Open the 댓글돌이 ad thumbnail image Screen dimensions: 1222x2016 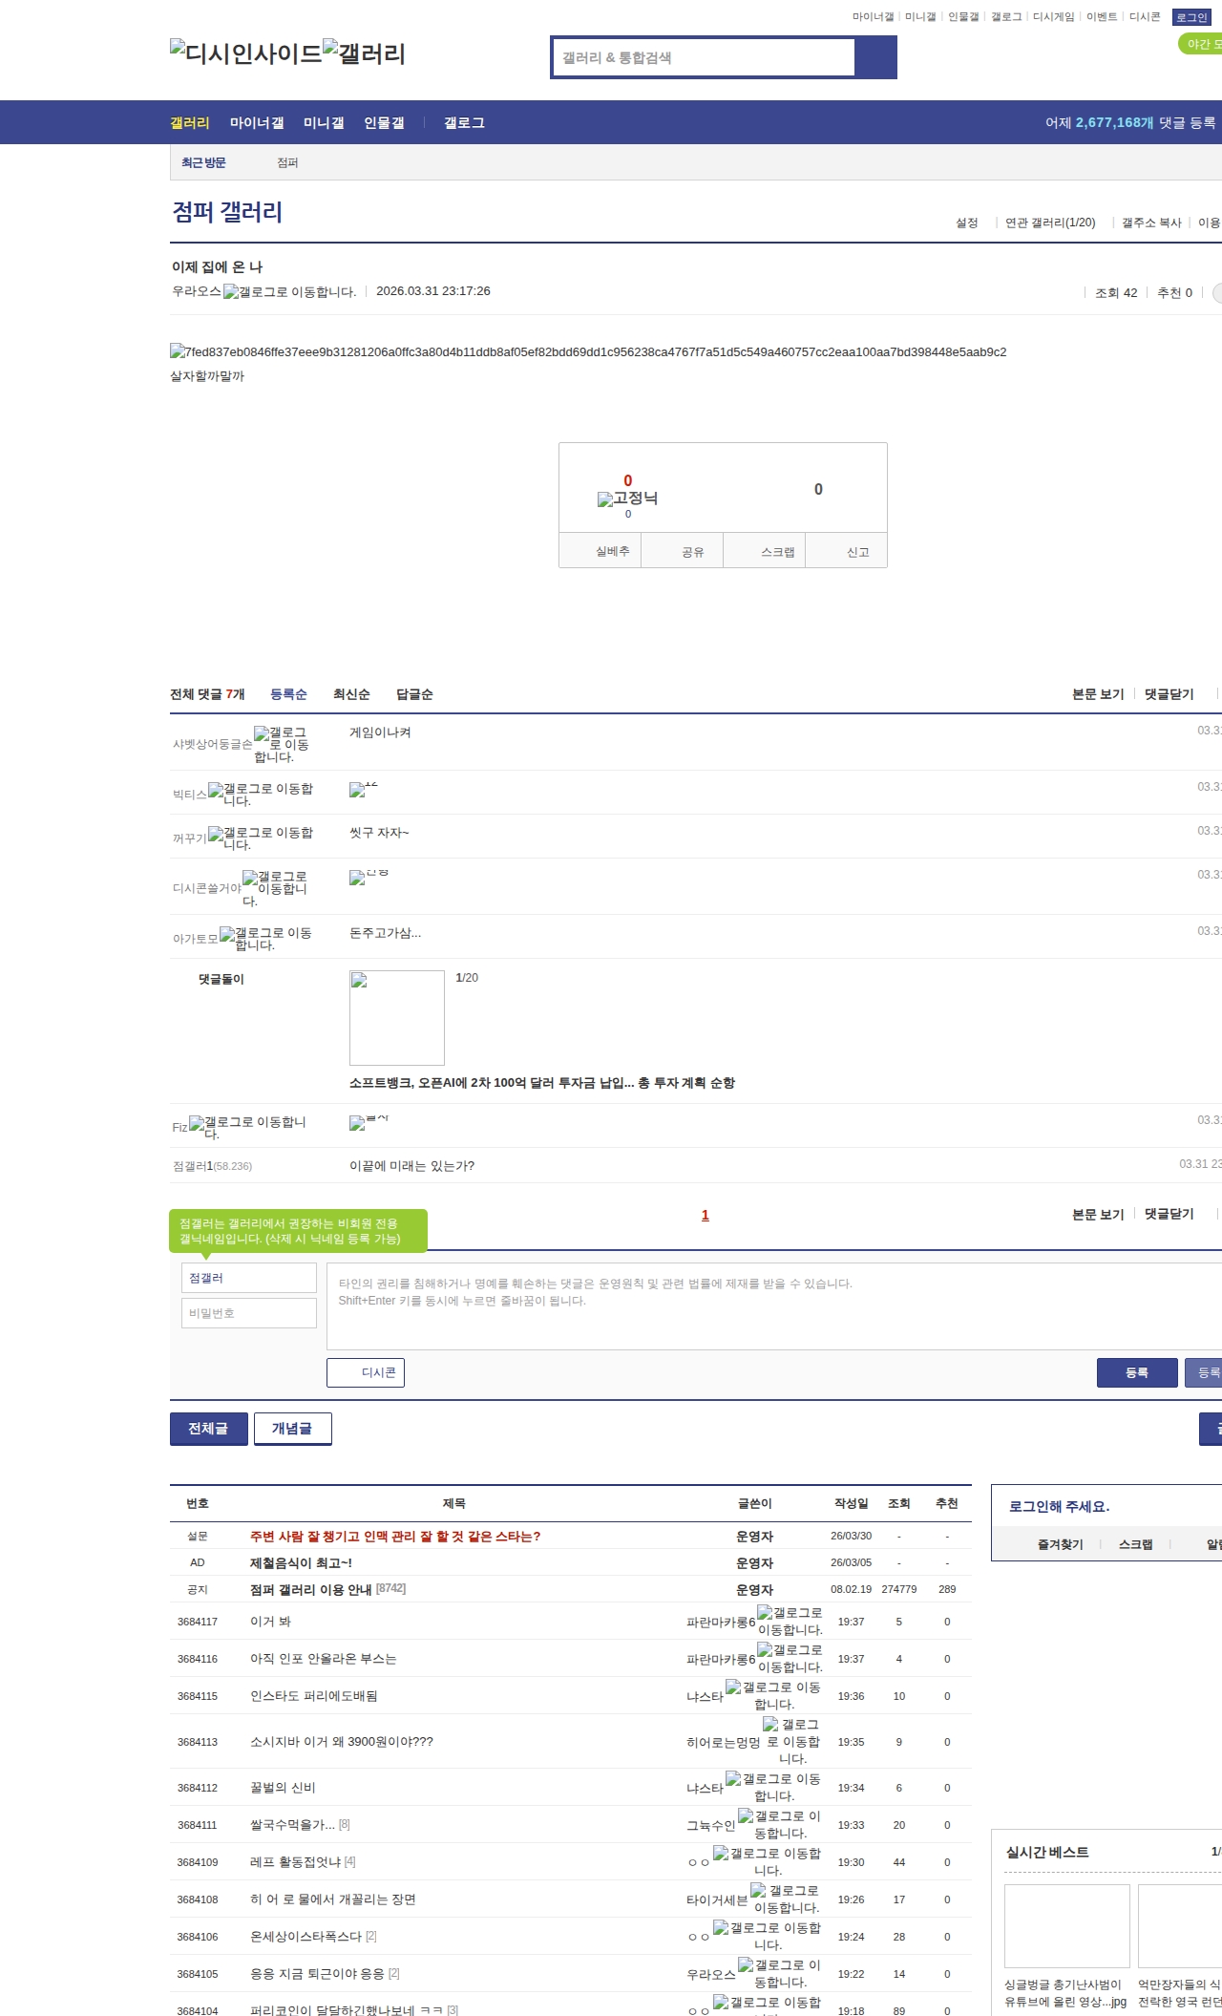point(396,1017)
